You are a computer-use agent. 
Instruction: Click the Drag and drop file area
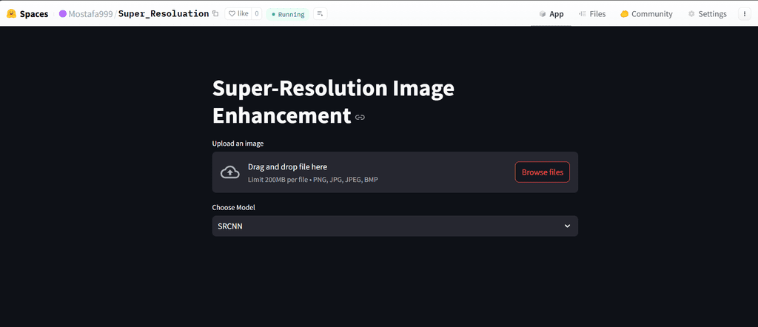click(395, 172)
